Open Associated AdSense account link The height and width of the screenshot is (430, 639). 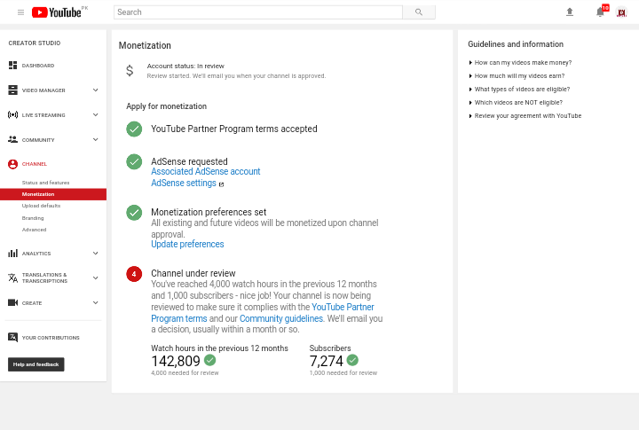tap(205, 171)
